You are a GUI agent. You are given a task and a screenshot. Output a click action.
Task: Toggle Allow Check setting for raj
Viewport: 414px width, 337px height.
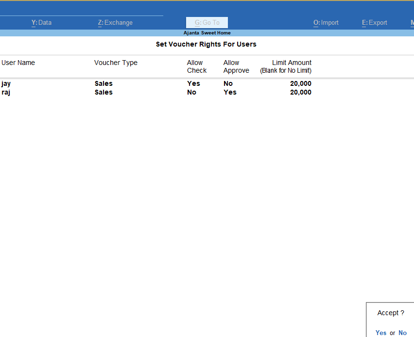pos(193,92)
